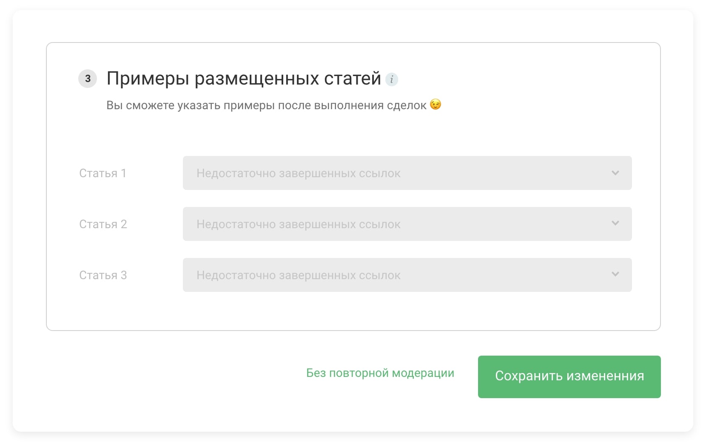706x447 pixels.
Task: Click the info icon beside the section heading
Action: coord(391,79)
